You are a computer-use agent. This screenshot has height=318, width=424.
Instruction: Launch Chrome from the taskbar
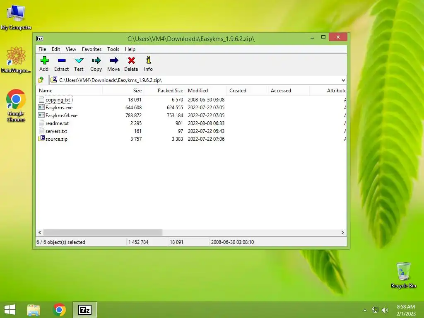(59, 310)
